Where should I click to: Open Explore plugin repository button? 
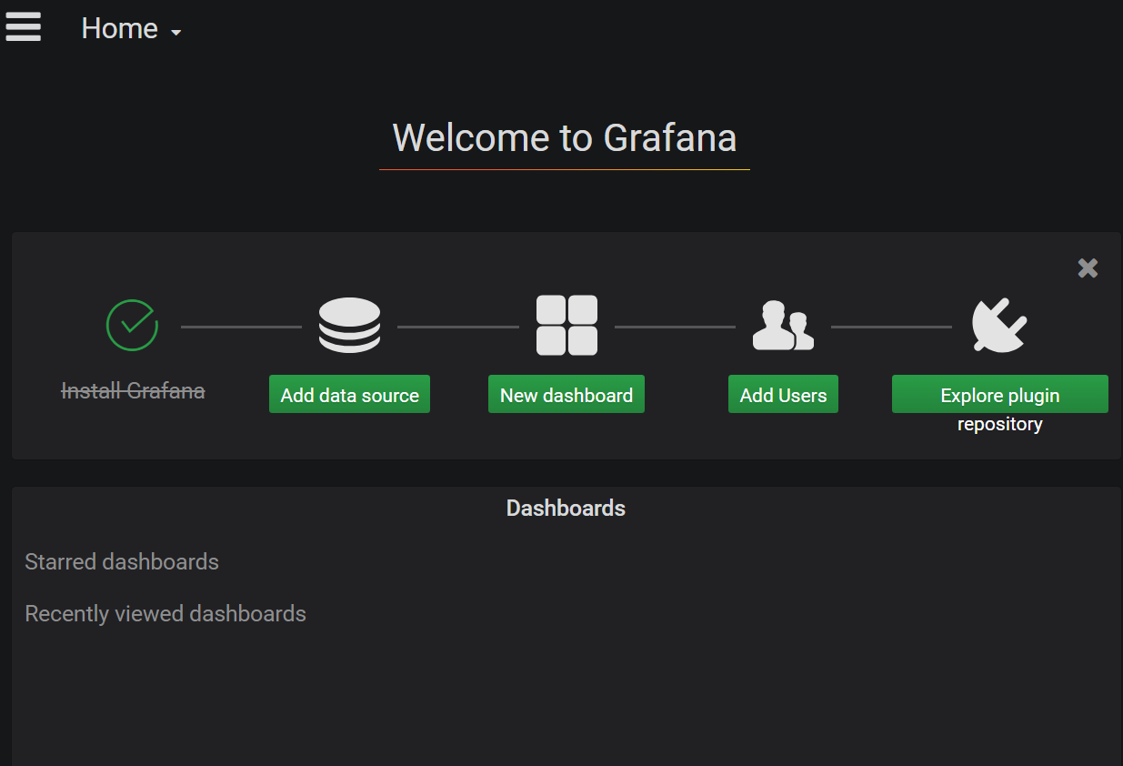pyautogui.click(x=1000, y=394)
